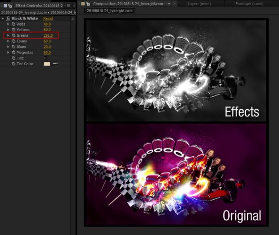Screen dimensions: 279x235
Task: Click the Yellows value 60.0
Action: click(x=47, y=30)
